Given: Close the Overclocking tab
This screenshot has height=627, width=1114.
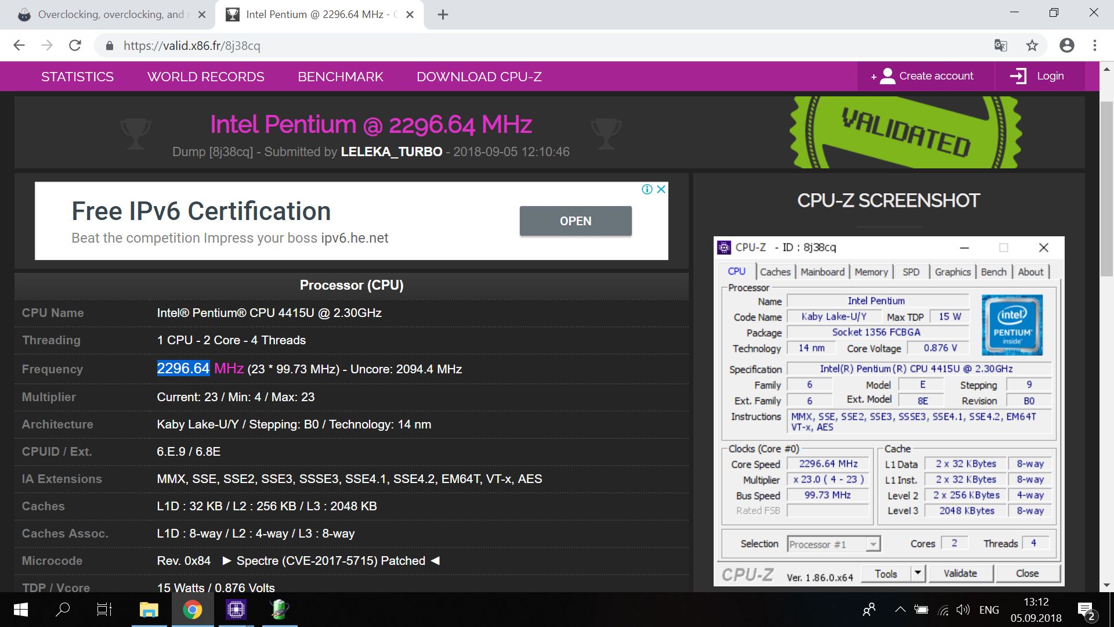Looking at the screenshot, I should 202,15.
